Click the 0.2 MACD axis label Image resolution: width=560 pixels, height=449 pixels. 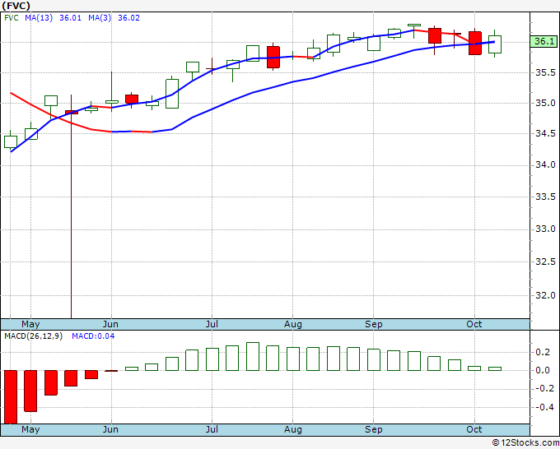[x=543, y=352]
